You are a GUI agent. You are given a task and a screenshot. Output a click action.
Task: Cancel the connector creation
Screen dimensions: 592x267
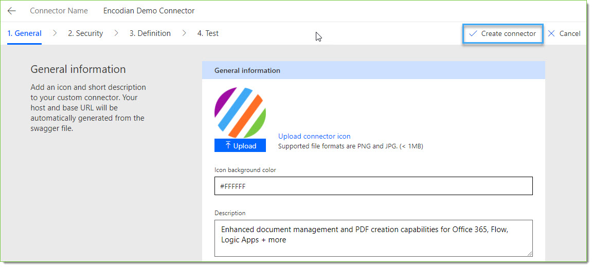tap(564, 34)
